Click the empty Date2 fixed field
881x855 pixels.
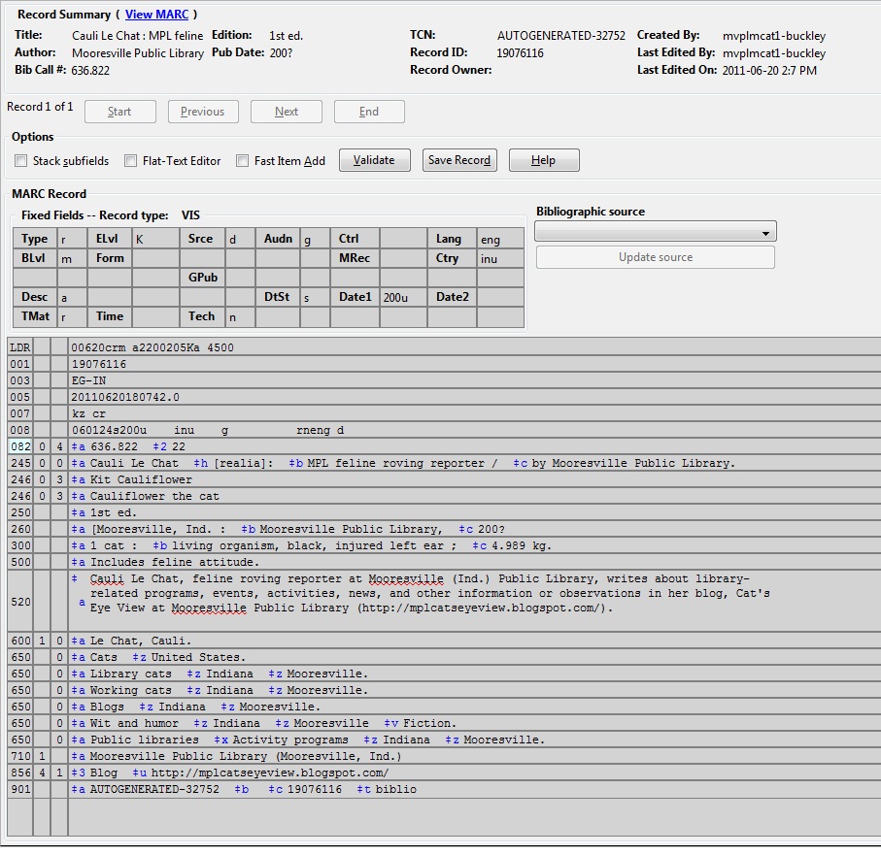(500, 297)
